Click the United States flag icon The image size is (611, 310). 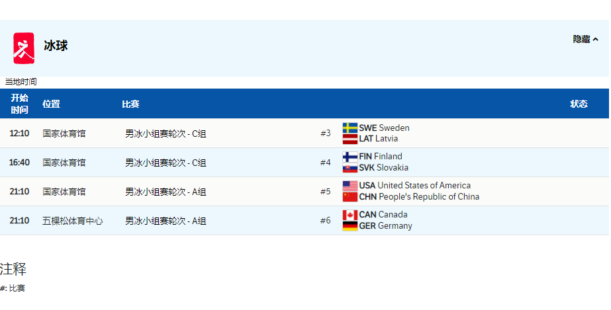click(x=350, y=186)
